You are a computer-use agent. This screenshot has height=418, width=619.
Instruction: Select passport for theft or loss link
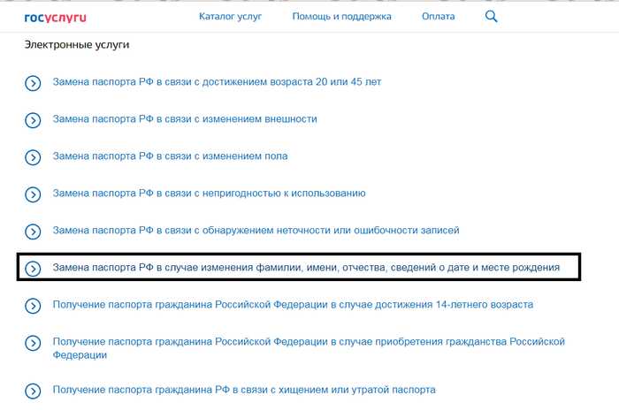[244, 390]
